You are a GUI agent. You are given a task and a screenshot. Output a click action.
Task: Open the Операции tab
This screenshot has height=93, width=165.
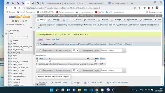[x=146, y=20]
